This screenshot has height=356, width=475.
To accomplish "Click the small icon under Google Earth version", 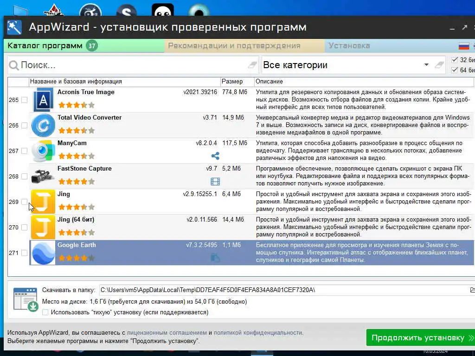I will tap(215, 258).
